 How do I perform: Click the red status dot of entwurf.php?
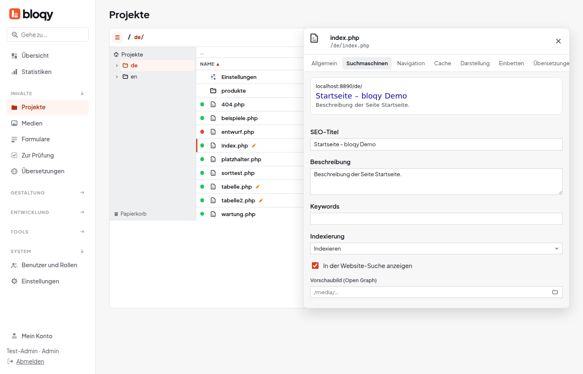202,132
